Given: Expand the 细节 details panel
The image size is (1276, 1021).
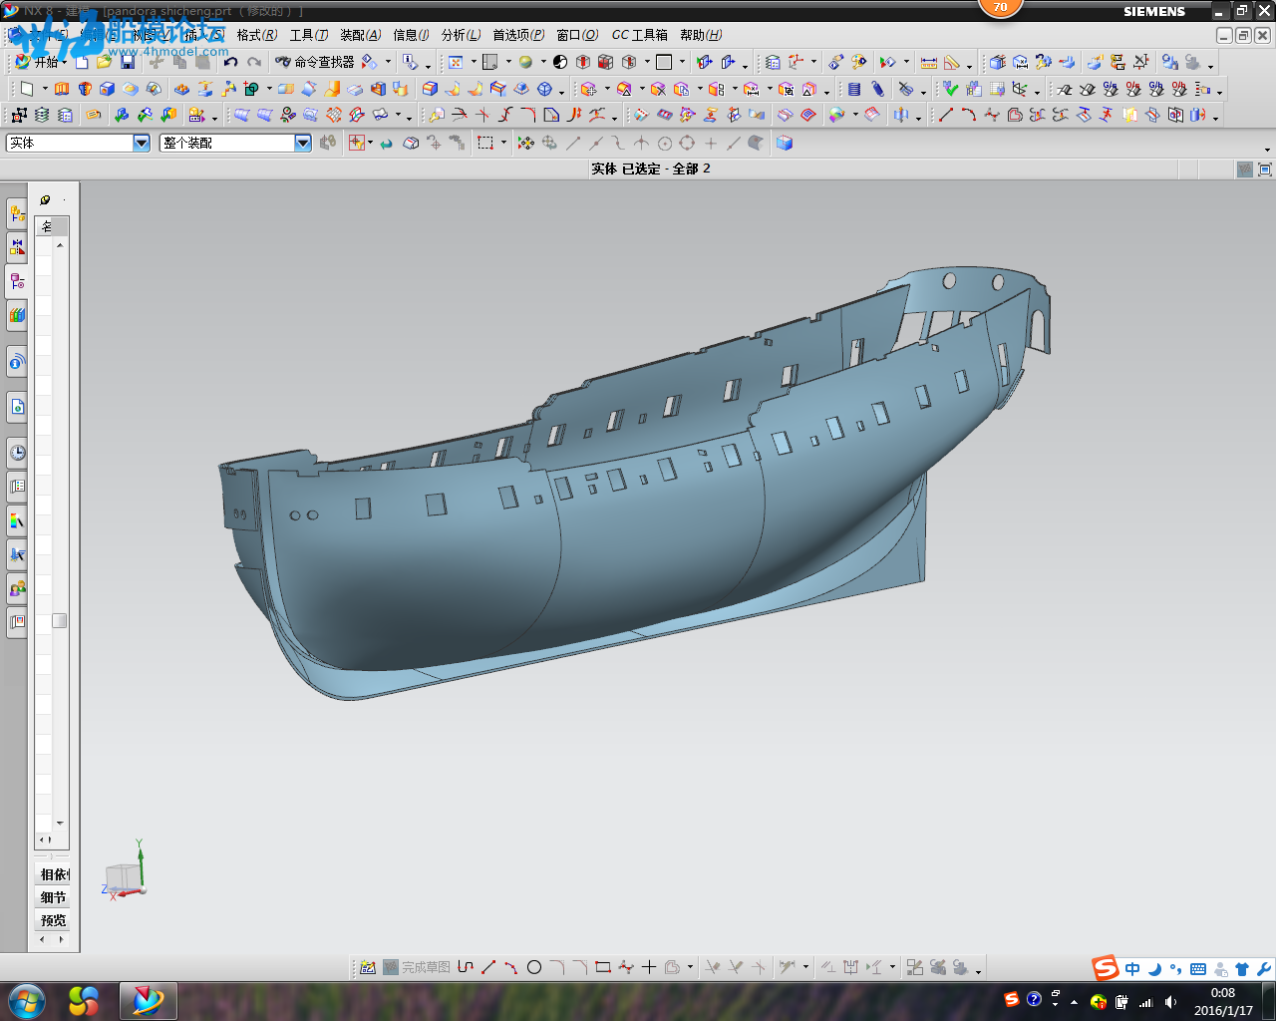Looking at the screenshot, I should [x=54, y=897].
